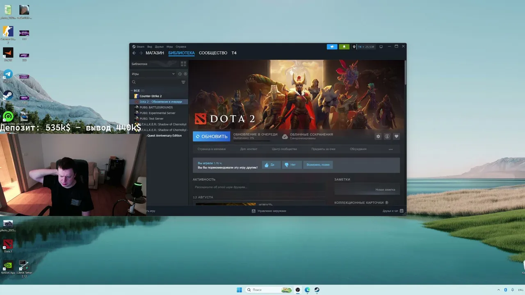Open the LUMIX Tether desktop shortcut
Image resolution: width=525 pixels, height=295 pixels.
pyautogui.click(x=24, y=269)
